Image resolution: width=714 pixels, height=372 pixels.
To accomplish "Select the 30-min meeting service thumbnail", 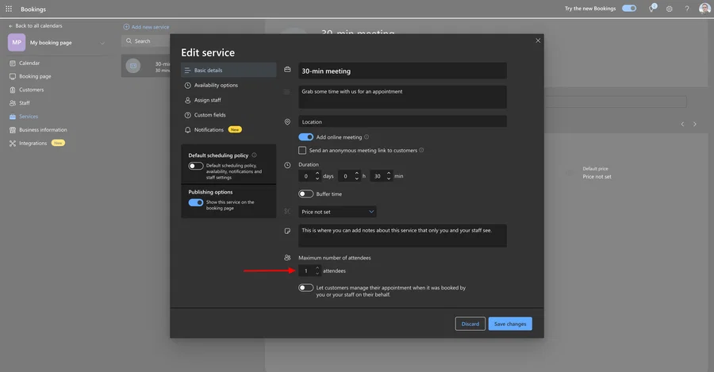I will point(133,66).
